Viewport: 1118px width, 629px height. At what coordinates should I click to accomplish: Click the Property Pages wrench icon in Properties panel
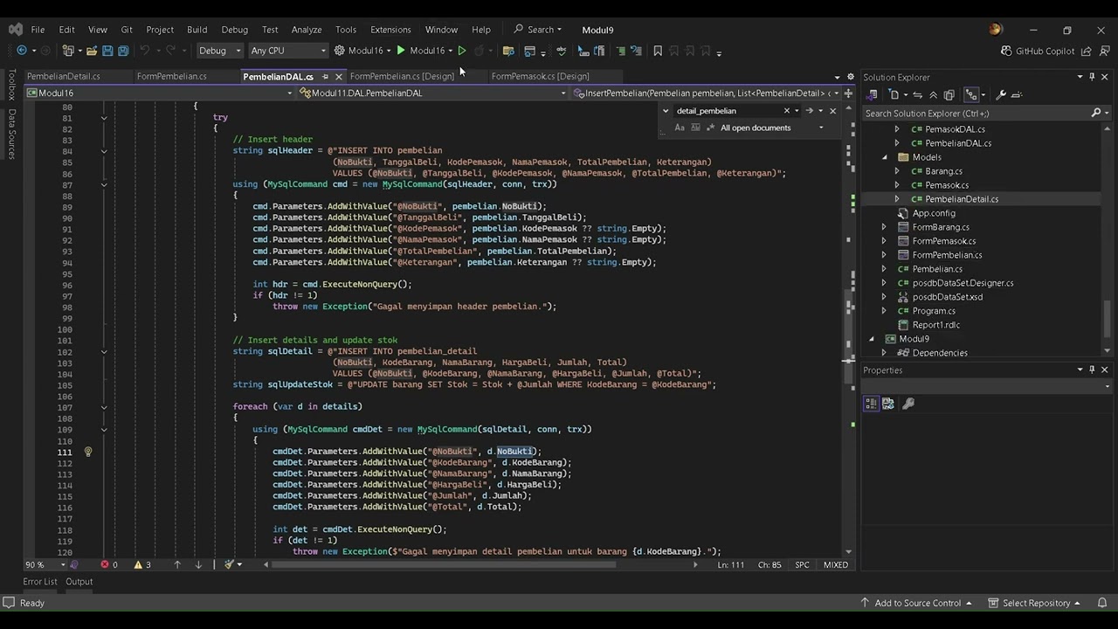coord(908,404)
